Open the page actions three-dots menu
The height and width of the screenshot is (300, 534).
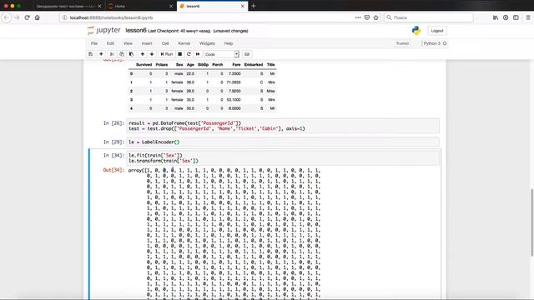[x=358, y=17]
